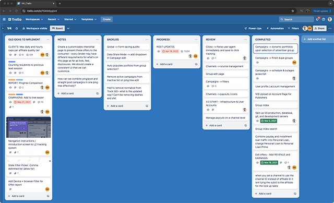334x203 pixels.
Task: Create card from template in COMPLETED list
Action: click(x=295, y=194)
